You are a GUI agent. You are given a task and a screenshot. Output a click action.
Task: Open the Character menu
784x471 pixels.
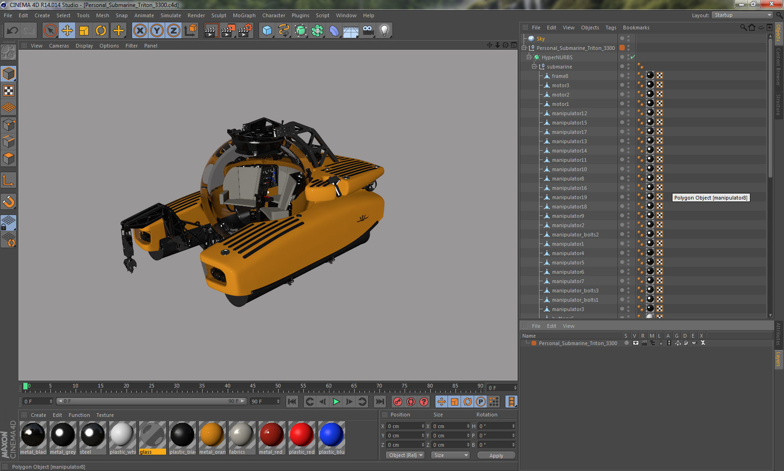click(273, 15)
